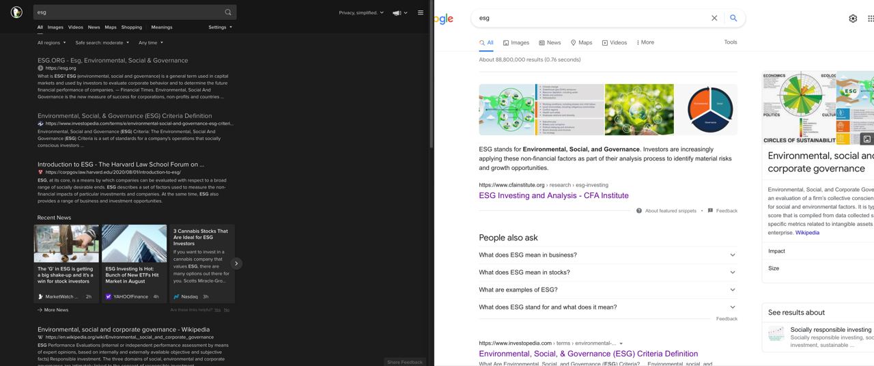
Task: Switch to Google Videos tab
Action: (614, 42)
